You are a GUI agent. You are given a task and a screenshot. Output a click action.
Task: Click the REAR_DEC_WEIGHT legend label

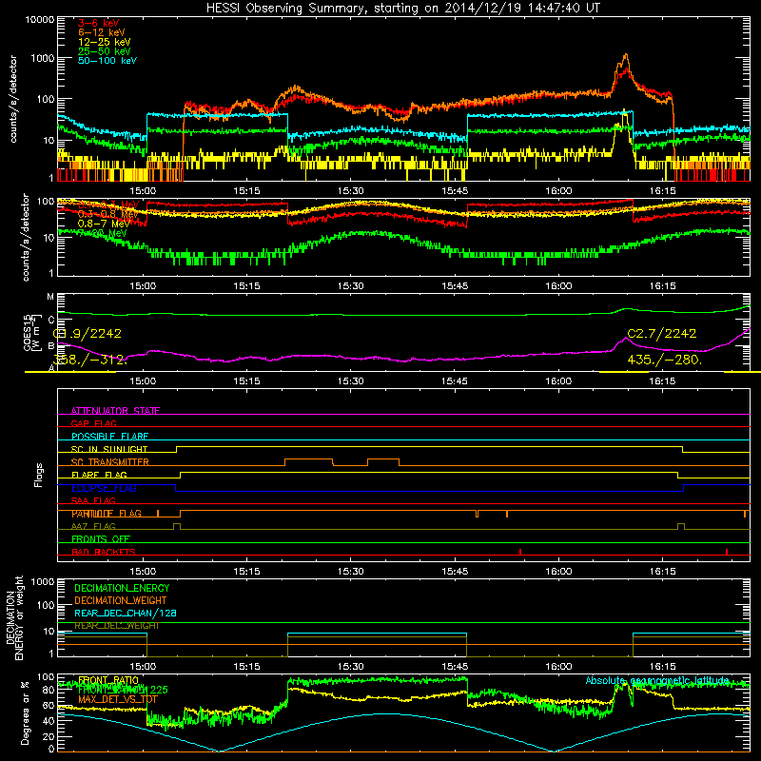click(x=116, y=626)
